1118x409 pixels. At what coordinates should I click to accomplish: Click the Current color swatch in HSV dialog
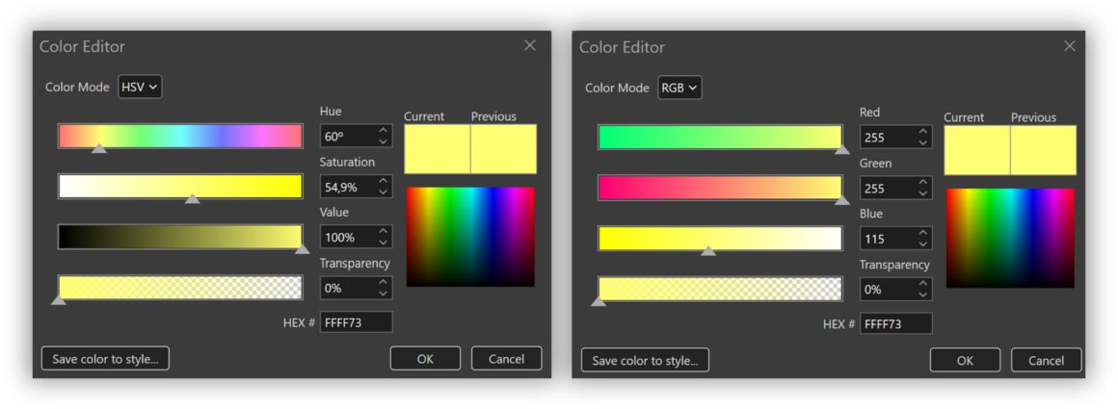(437, 149)
